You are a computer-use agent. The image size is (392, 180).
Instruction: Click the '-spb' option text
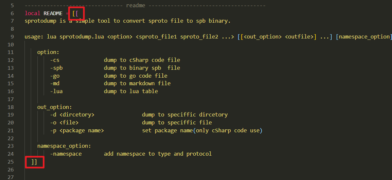click(x=56, y=68)
